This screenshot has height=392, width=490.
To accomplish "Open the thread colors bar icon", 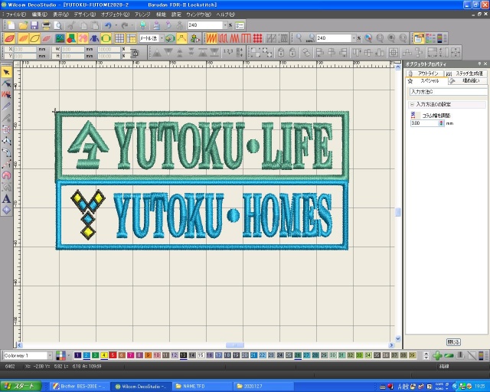I will 440,38.
